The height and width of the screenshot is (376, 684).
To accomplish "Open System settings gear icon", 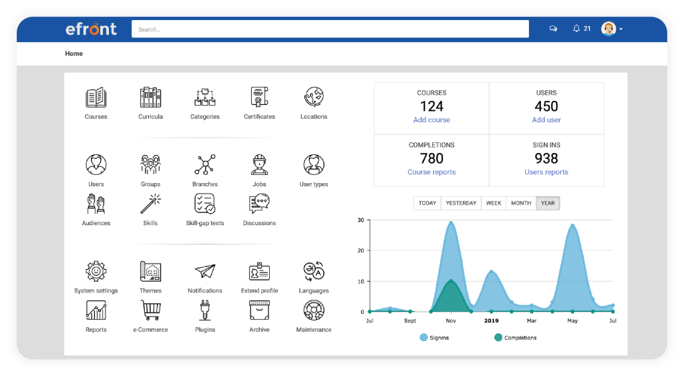I will (x=96, y=272).
